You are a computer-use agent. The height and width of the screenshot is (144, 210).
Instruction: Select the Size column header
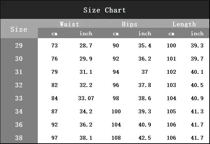(19, 29)
